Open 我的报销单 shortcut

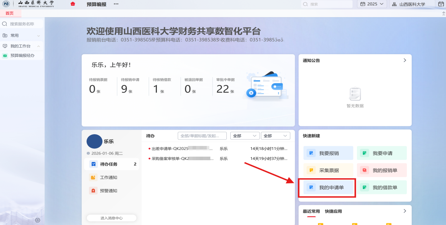pos(382,170)
